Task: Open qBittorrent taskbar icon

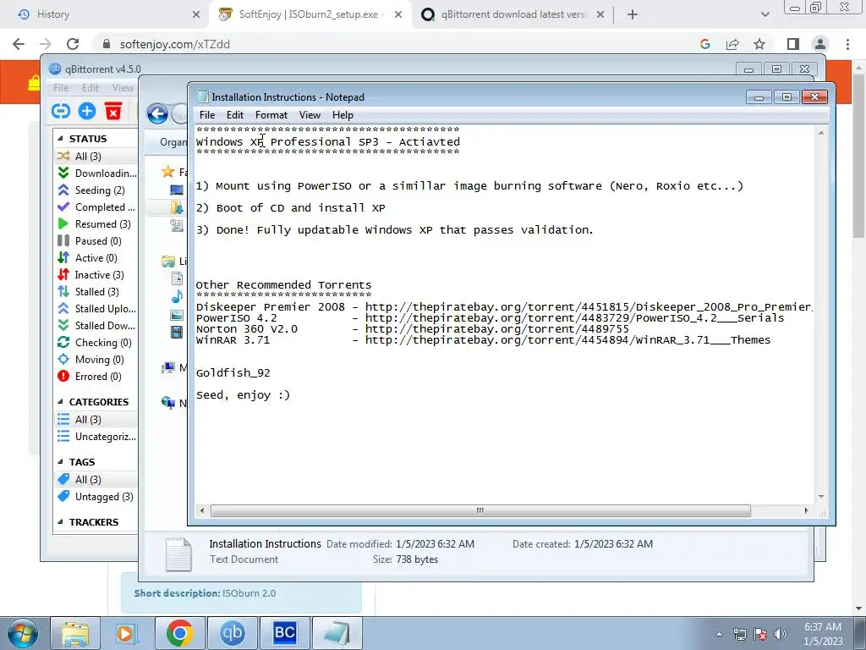Action: tap(232, 633)
